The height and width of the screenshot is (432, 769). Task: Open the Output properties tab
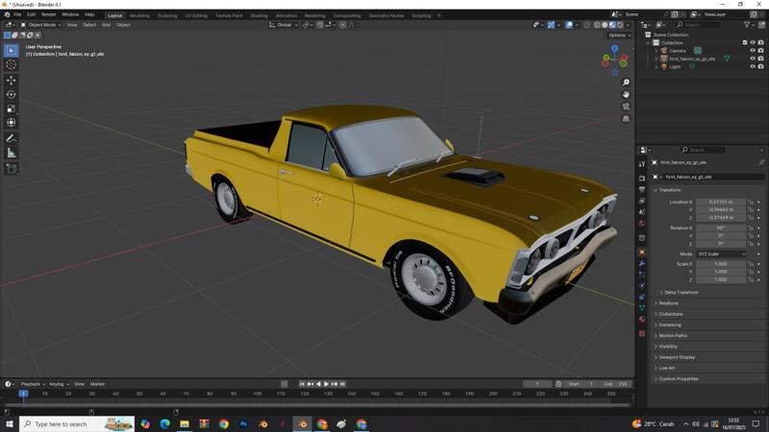click(642, 189)
